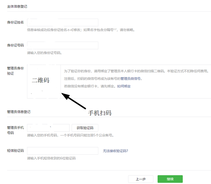Click the 身份证姓名 input field
Image resolution: width=211 pixels, height=184 pixels.
63,22
